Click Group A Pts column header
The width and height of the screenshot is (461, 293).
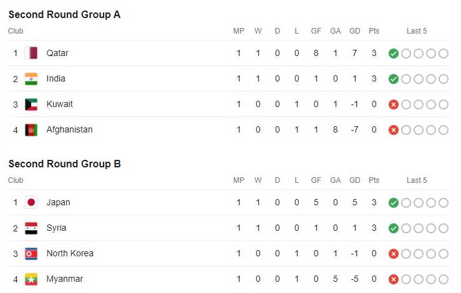[x=374, y=31]
